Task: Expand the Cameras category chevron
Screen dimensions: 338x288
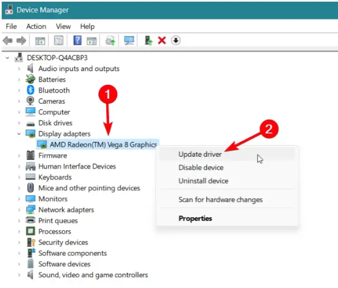Action: [x=19, y=101]
